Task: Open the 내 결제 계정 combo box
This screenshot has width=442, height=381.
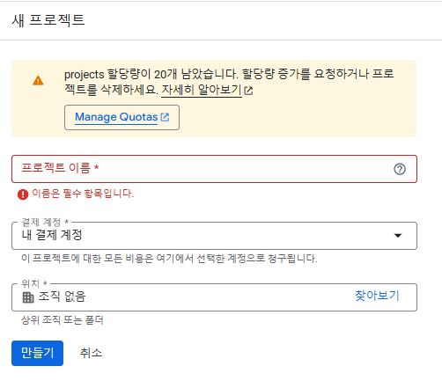Action: pos(214,236)
